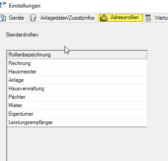
Task: Click the Geräte tab document icon
Action: tap(3, 18)
